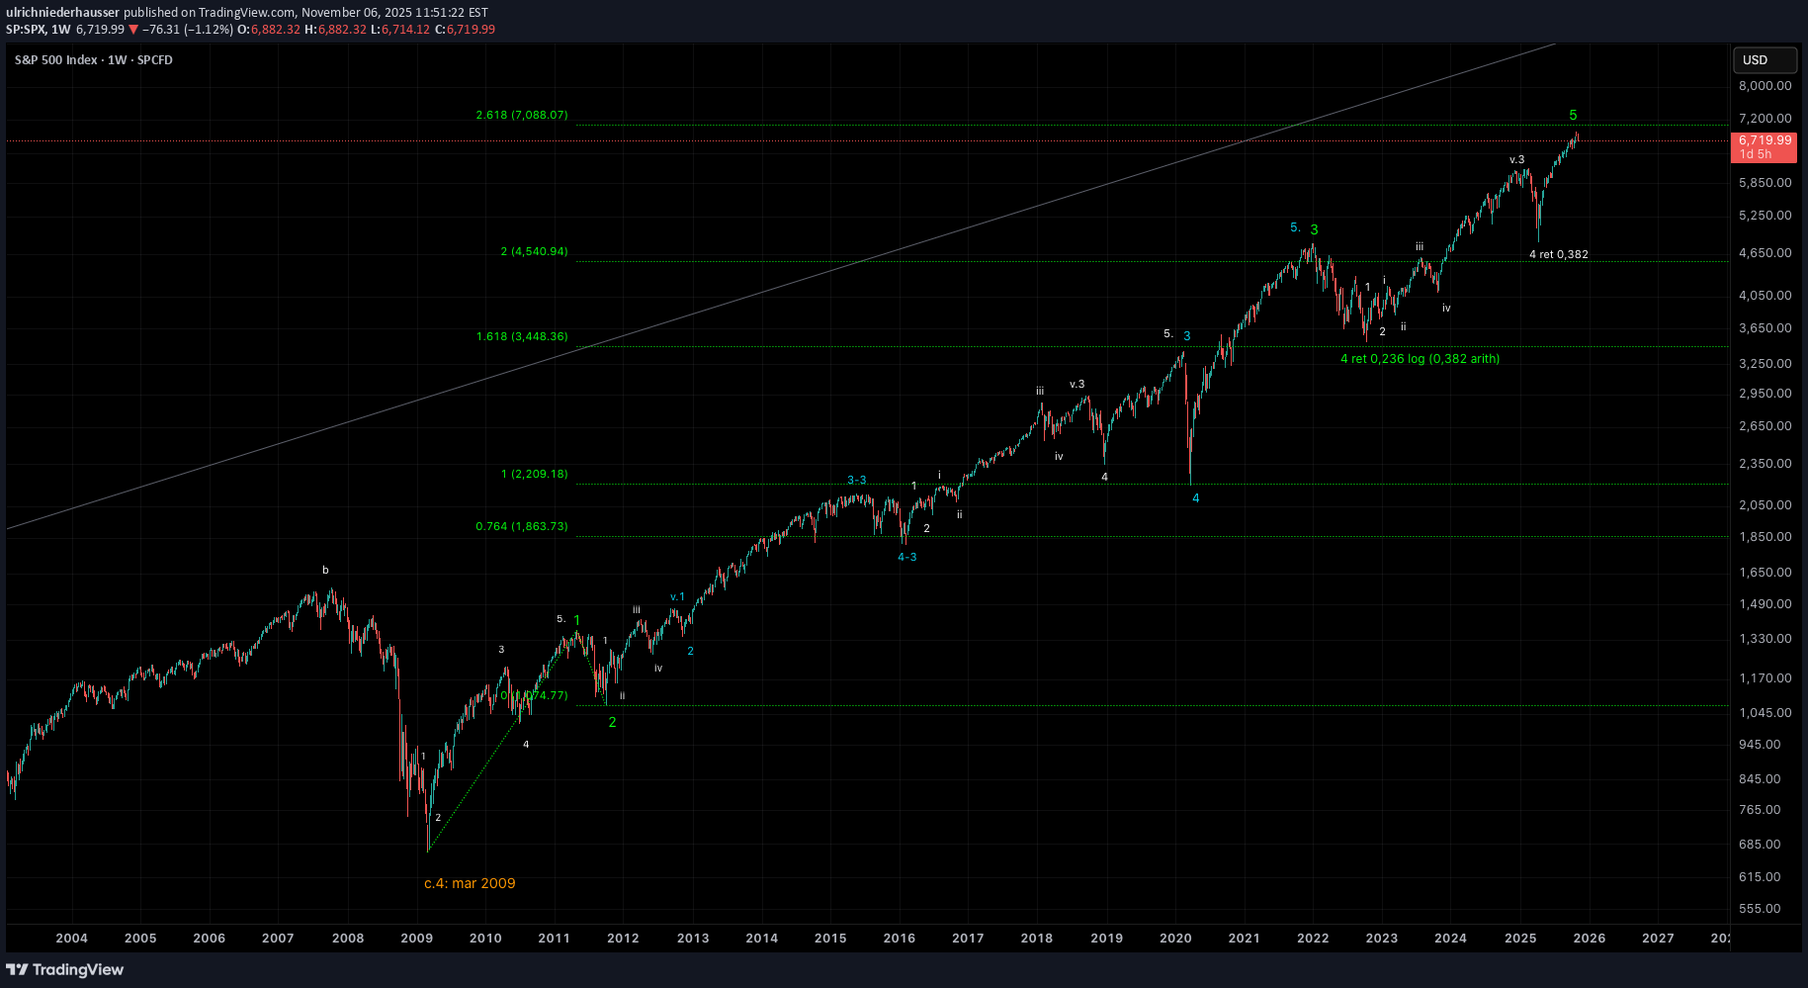The width and height of the screenshot is (1808, 988).
Task: Click the red down-triangle price change indicator
Action: click(133, 30)
